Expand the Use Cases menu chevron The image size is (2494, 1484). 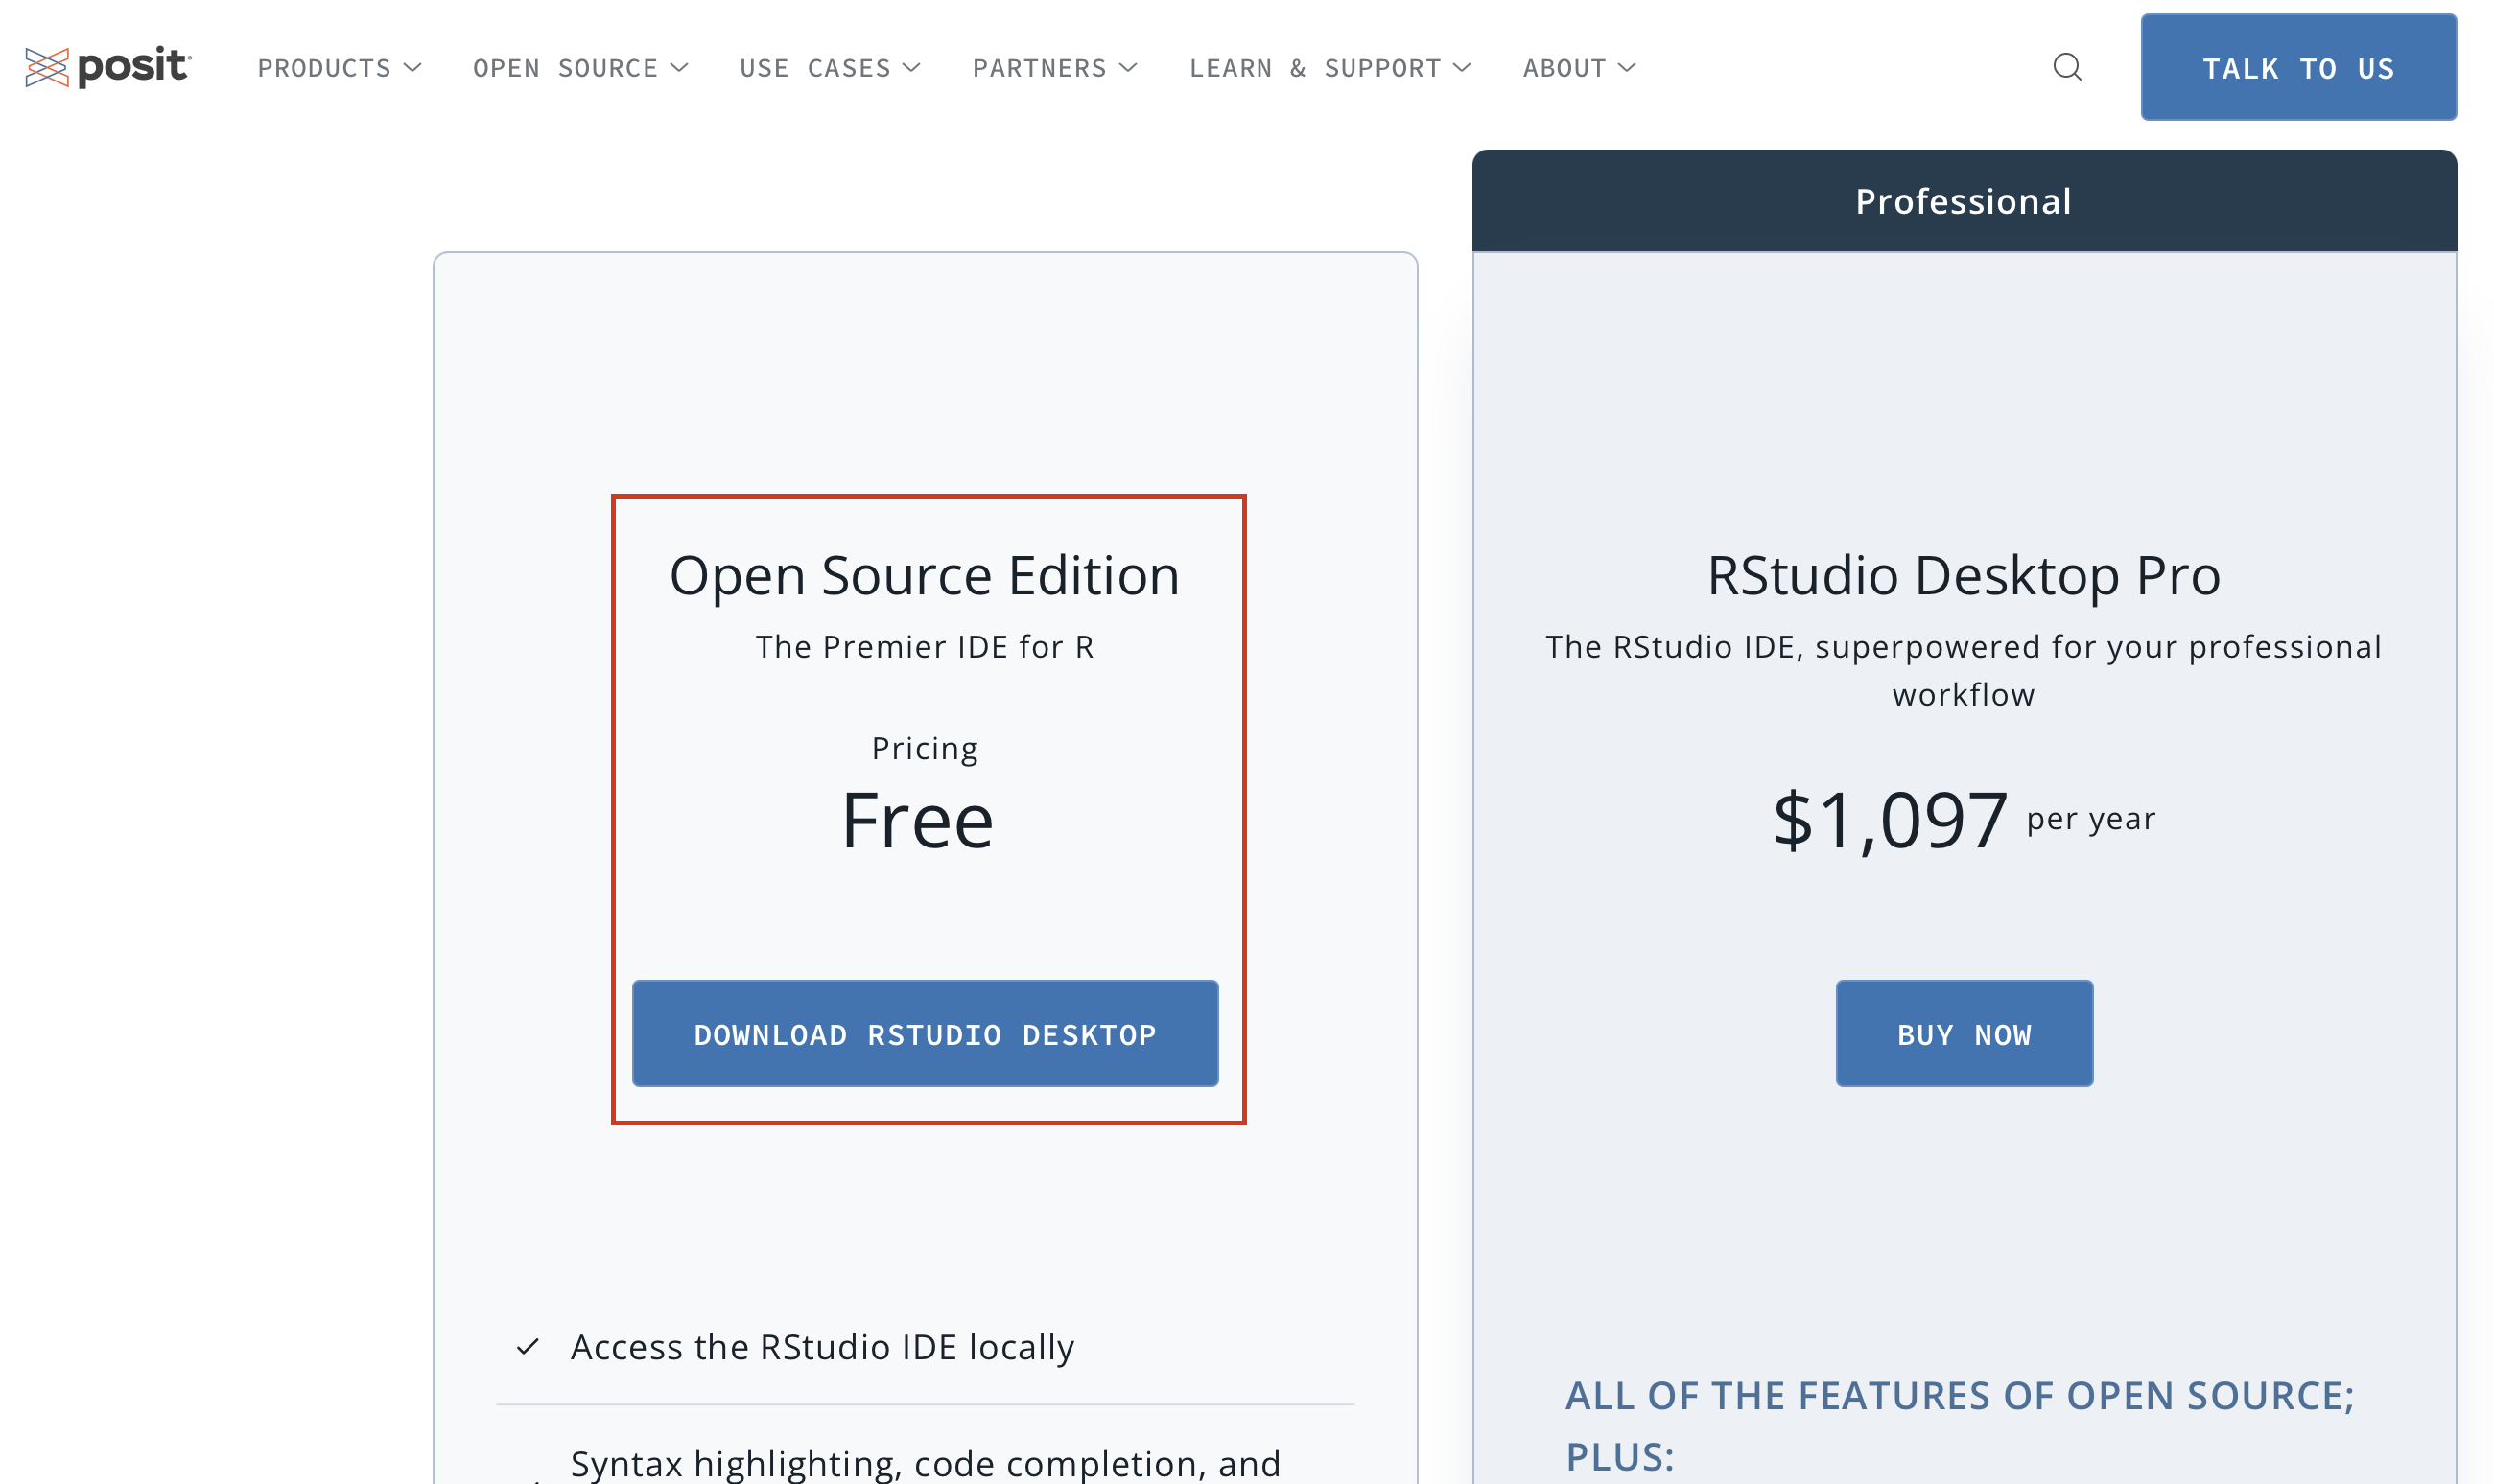coord(911,67)
